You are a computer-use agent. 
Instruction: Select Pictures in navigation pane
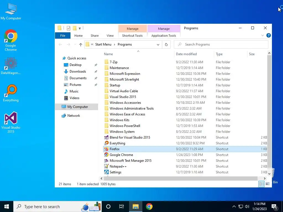(75, 85)
